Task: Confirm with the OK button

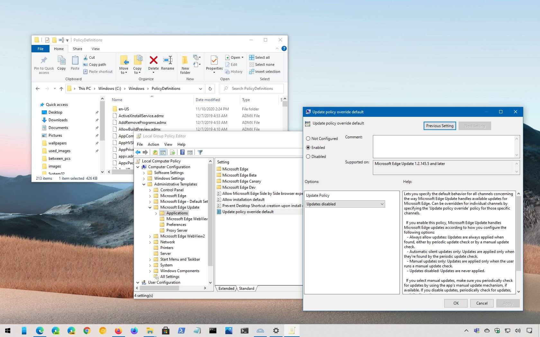Action: point(456,303)
